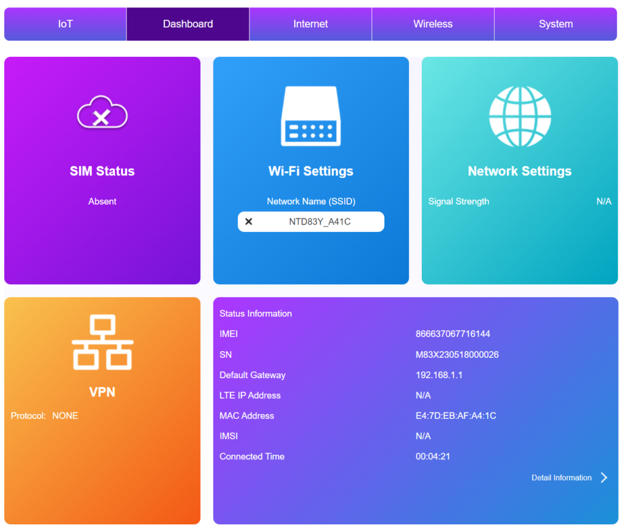
Task: Open the Wi-Fi Settings heading
Action: tap(311, 171)
